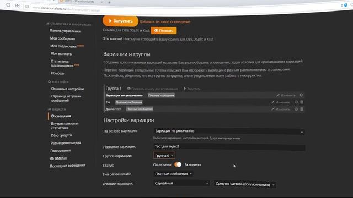353x198 pixels.
Task: Open Панель управления in sidebar
Action: [x=65, y=31]
